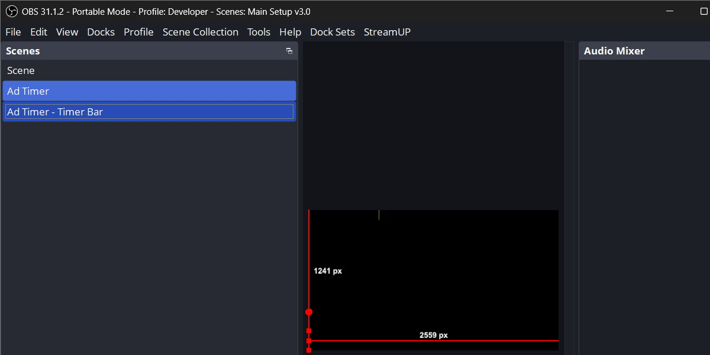Select the scene named Scene
This screenshot has width=710, height=355.
tap(21, 70)
